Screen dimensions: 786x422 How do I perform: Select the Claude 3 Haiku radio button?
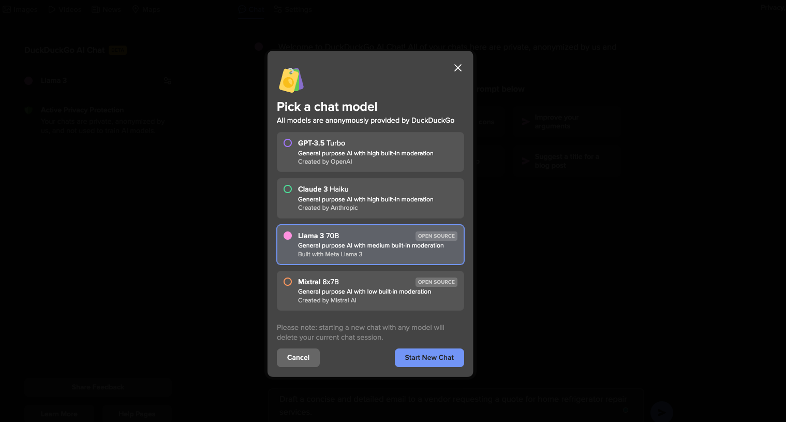click(x=288, y=189)
